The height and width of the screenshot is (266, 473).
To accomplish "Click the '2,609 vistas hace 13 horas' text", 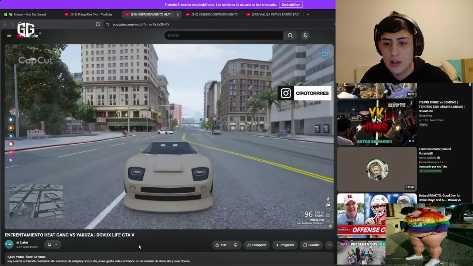I will click(x=26, y=257).
